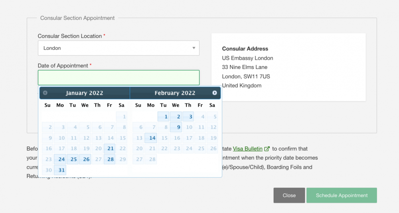Choose January 31 appointment date
399x213 pixels.
point(61,170)
